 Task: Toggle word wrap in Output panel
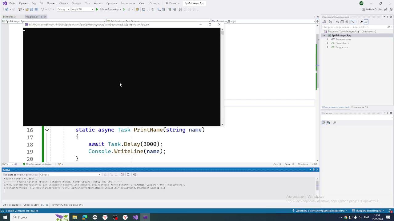128,174
